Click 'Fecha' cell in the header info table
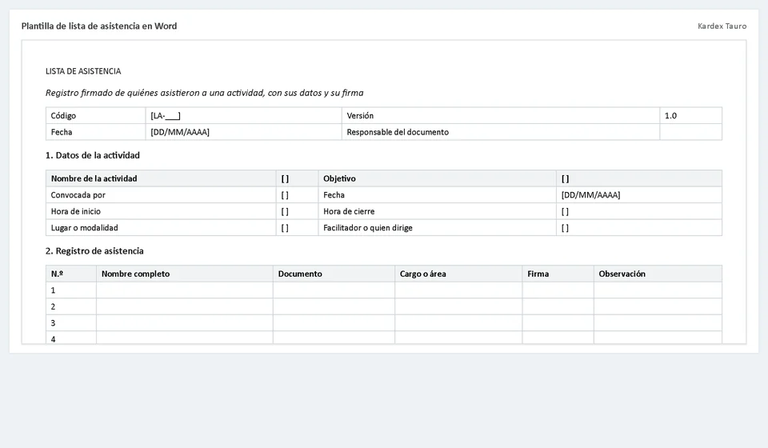768x448 pixels. pos(96,132)
